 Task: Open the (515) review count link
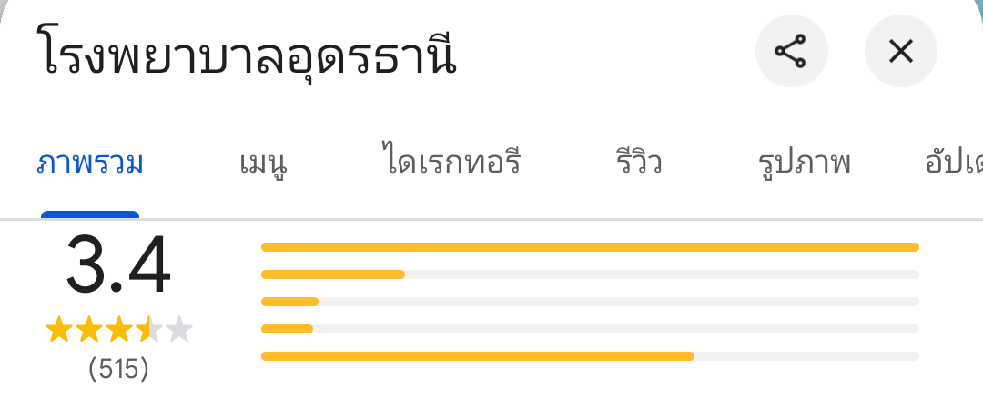coord(118,370)
